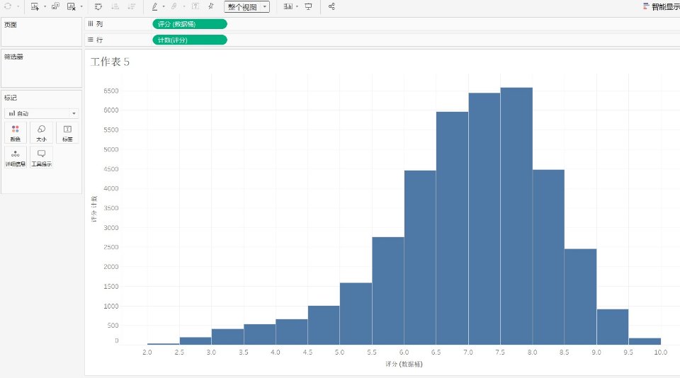The width and height of the screenshot is (680, 378).
Task: Expand the new worksheet dropdown arrow
Action: (45, 6)
